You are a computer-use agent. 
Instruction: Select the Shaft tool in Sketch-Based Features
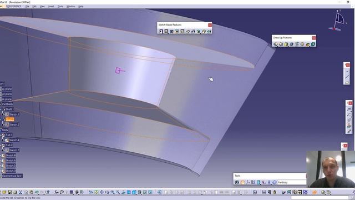[171, 32]
